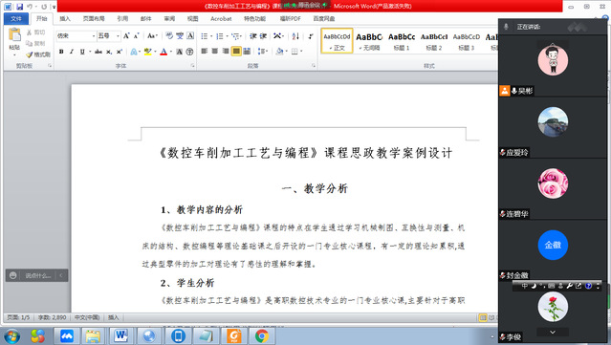Click the strikethrough icon

[98, 52]
